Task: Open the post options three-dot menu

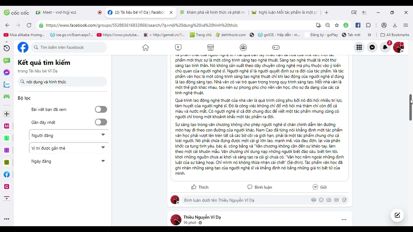Action: click(344, 220)
